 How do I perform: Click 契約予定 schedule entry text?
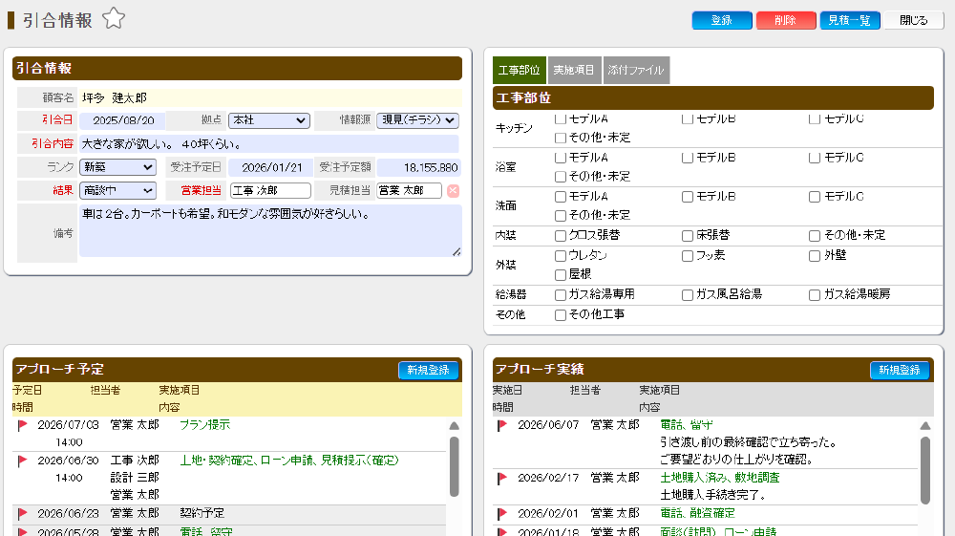pyautogui.click(x=202, y=513)
